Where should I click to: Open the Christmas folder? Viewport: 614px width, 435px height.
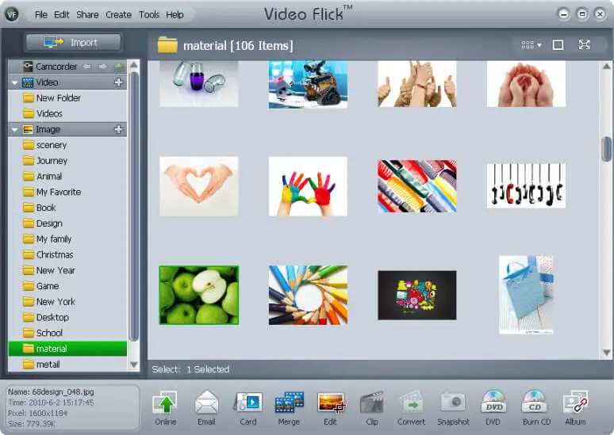tap(67, 254)
